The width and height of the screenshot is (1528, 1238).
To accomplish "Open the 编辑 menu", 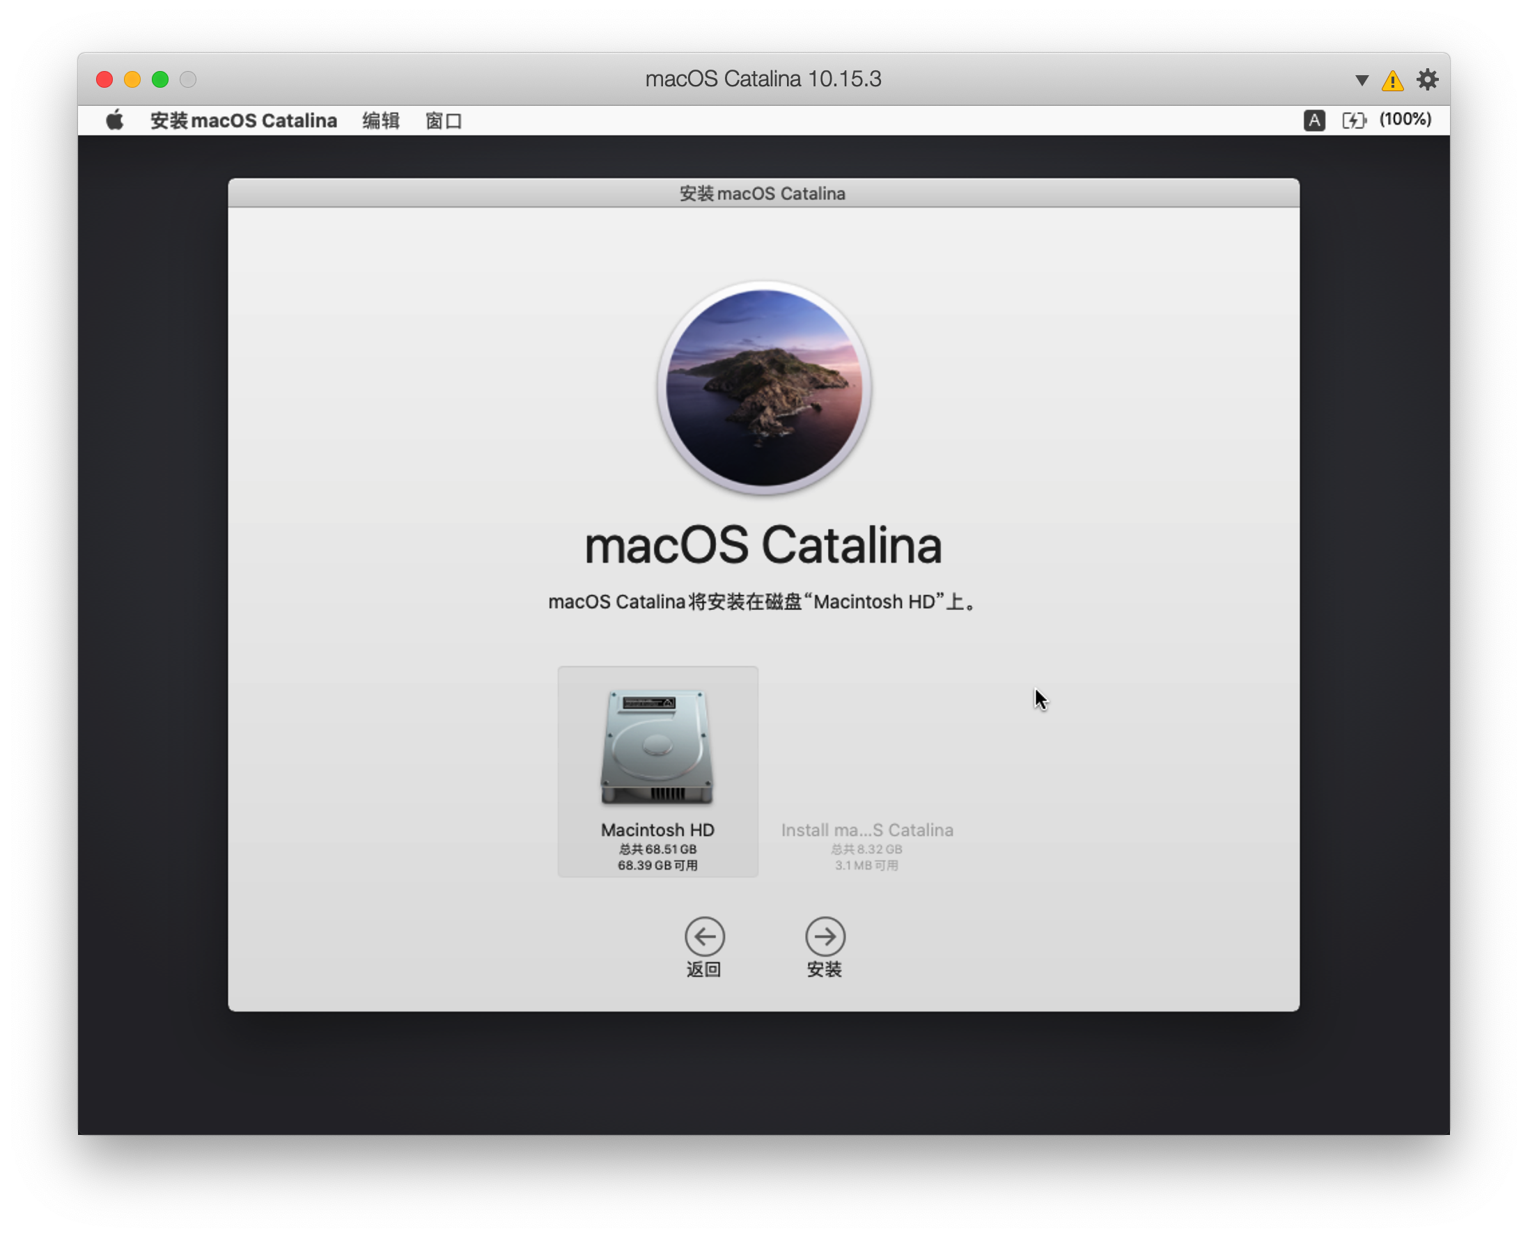I will pos(380,120).
